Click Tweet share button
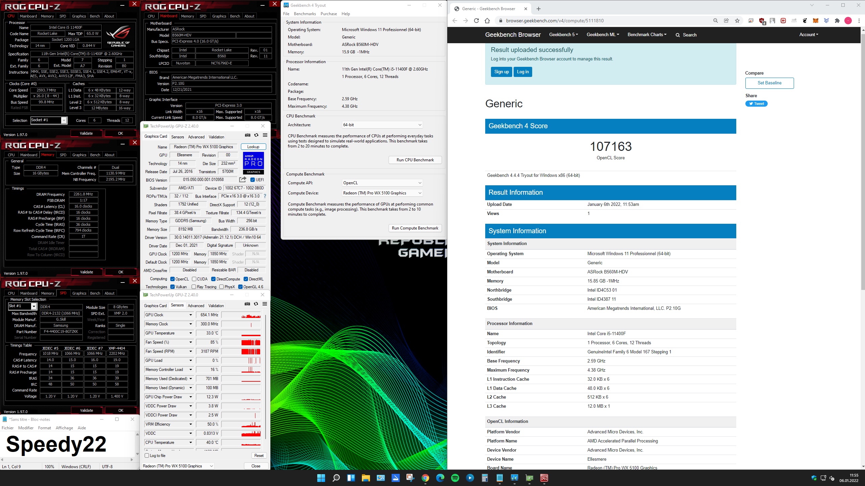The width and height of the screenshot is (865, 486). point(756,104)
